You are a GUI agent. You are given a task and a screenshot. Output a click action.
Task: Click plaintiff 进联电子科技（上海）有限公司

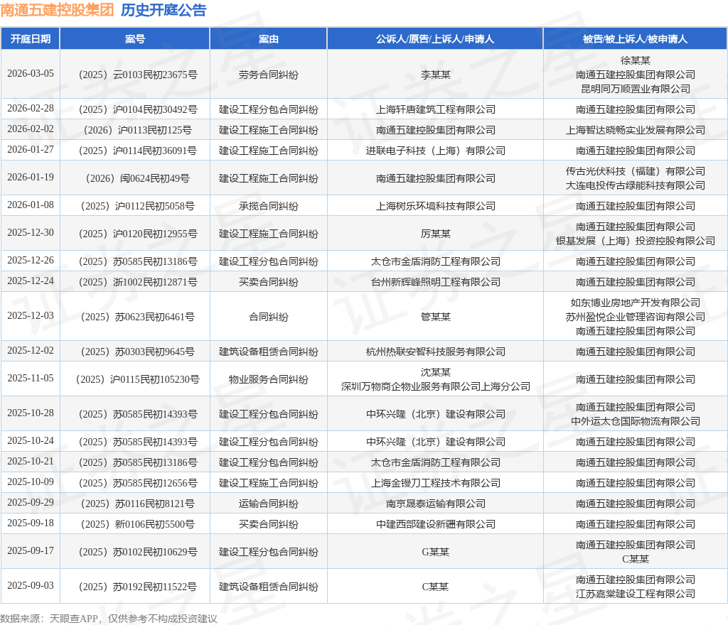[435, 151]
